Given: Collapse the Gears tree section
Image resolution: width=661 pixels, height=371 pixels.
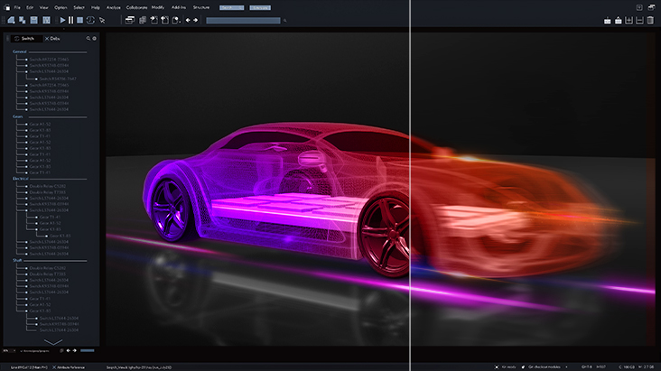Looking at the screenshot, I should coord(18,116).
